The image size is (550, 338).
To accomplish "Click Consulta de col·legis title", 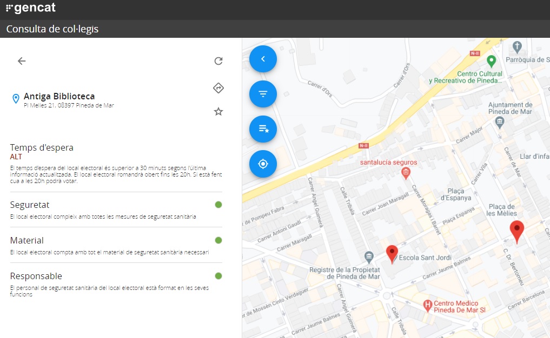I will (52, 29).
